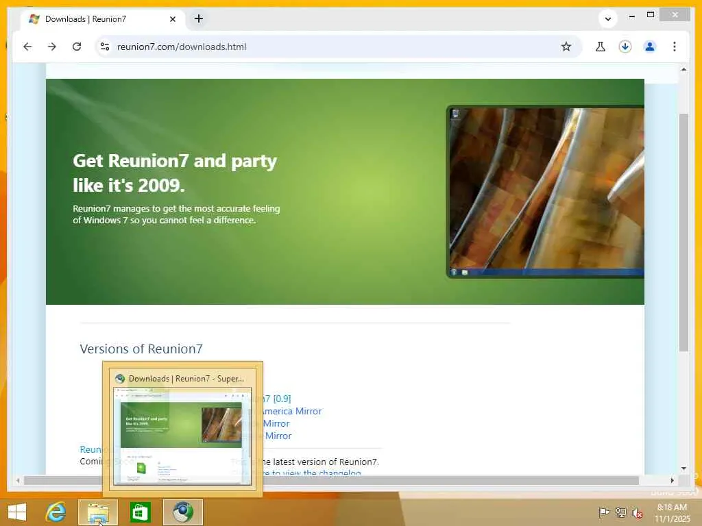Viewport: 702px width, 526px height.
Task: Click the Windows 7 desktop screenshot in the banner
Action: click(545, 192)
